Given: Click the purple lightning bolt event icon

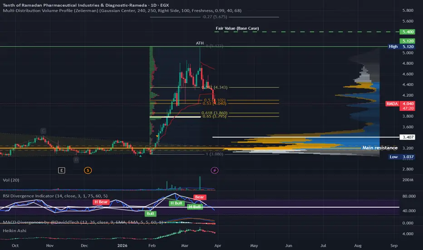Looking at the screenshot, I should point(215,170).
